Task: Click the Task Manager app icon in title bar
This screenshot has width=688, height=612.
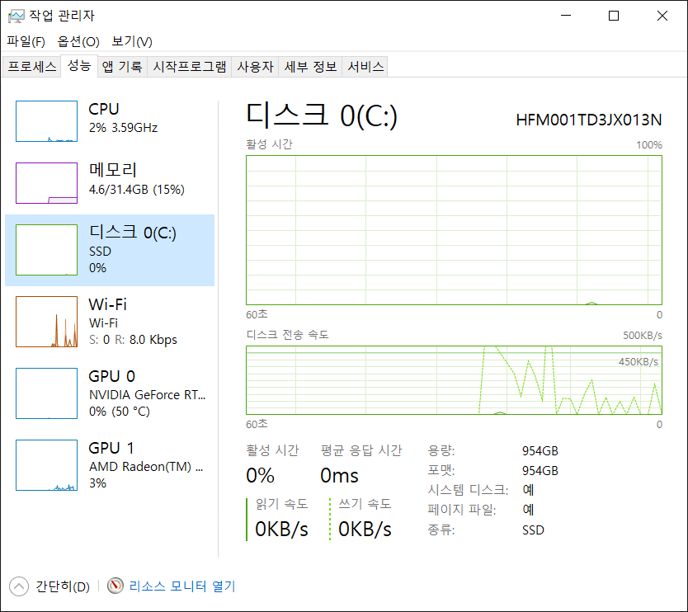Action: pos(16,16)
